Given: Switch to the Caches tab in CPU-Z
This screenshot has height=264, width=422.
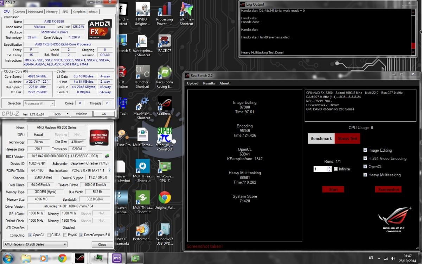Looking at the screenshot, I should (x=19, y=12).
